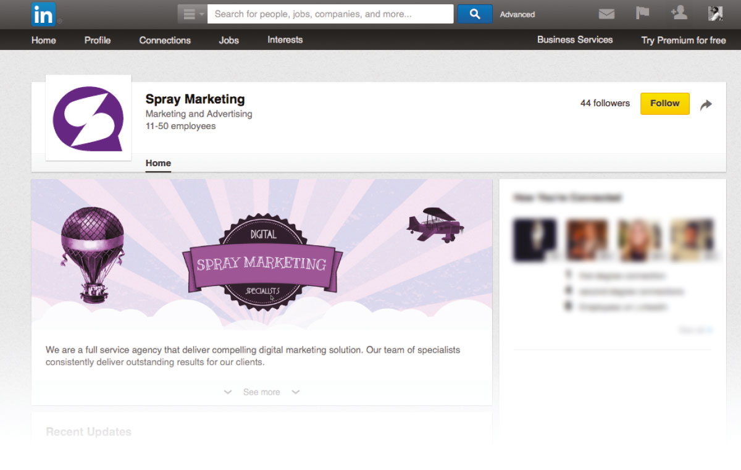
Task: Click the Advanced search link
Action: [x=517, y=14]
